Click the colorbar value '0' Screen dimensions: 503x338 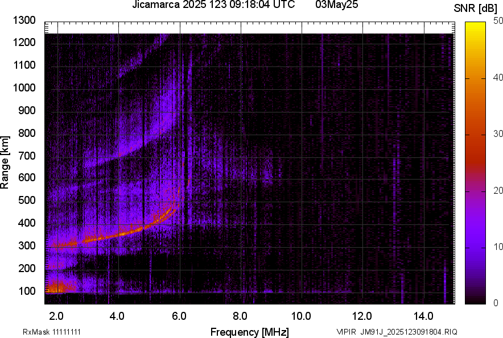[x=496, y=303]
